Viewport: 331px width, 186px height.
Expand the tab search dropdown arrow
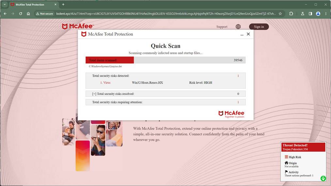tap(5, 5)
